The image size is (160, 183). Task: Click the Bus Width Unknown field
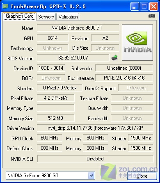pyautogui.click(x=132, y=108)
